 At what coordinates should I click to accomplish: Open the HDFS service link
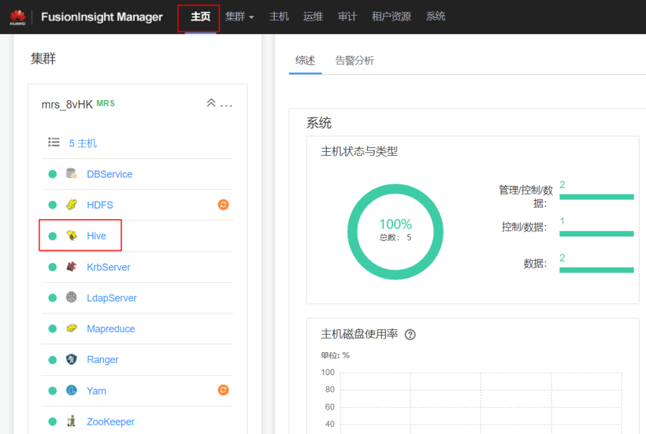tap(99, 205)
